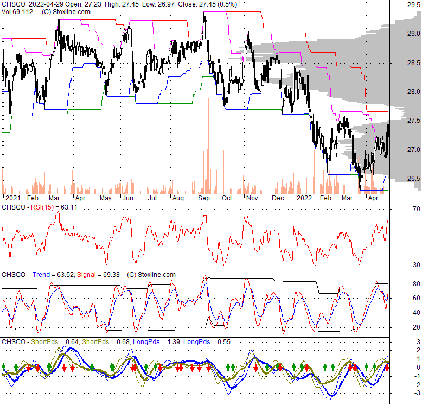Click the CHSCO ticker symbol in chart header
Screen dimensions: 422x405
tap(14, 4)
